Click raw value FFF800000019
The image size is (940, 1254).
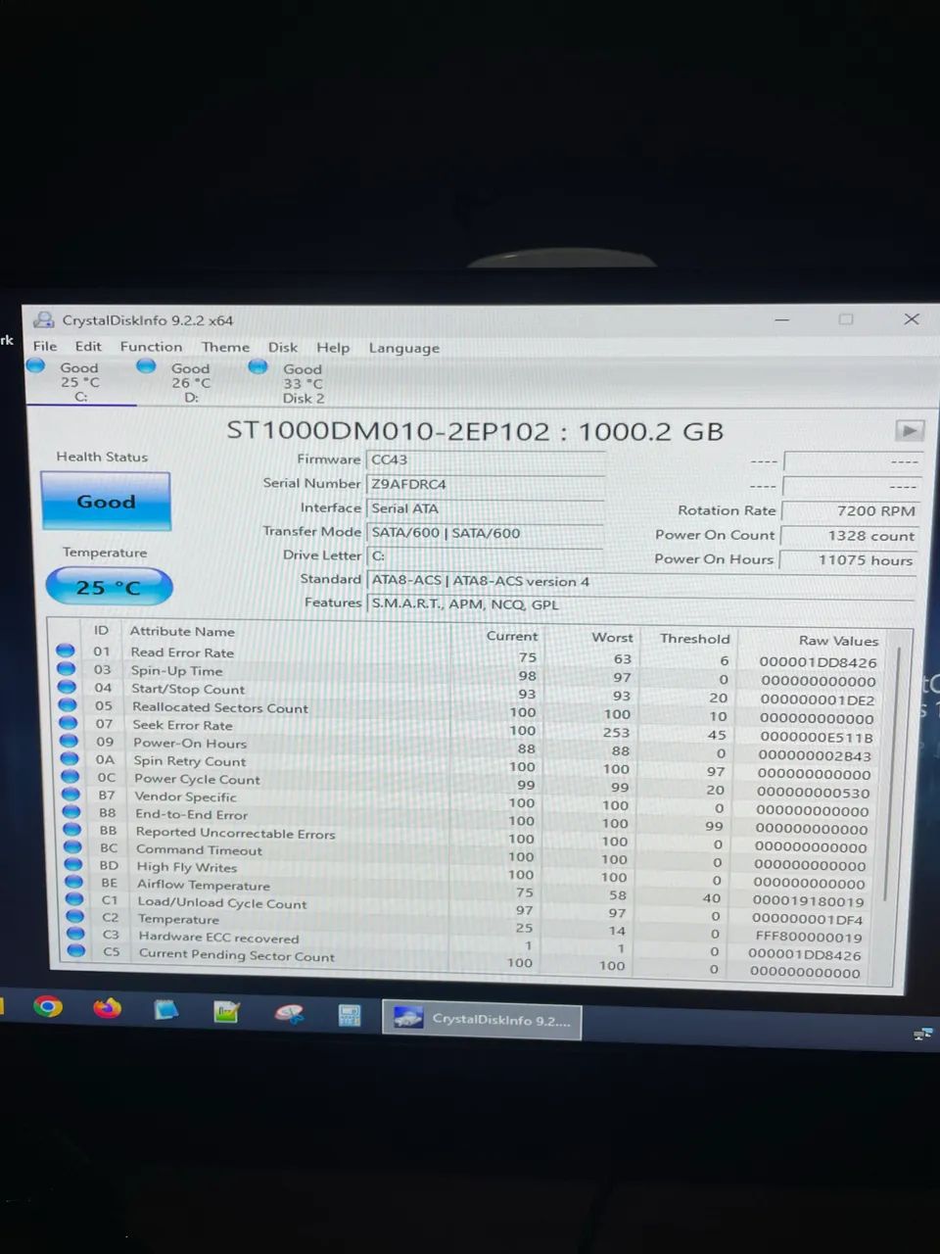click(x=809, y=937)
